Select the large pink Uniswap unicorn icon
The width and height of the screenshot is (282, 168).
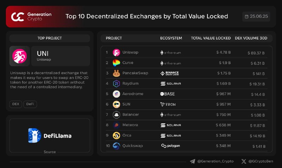[x=19, y=56]
